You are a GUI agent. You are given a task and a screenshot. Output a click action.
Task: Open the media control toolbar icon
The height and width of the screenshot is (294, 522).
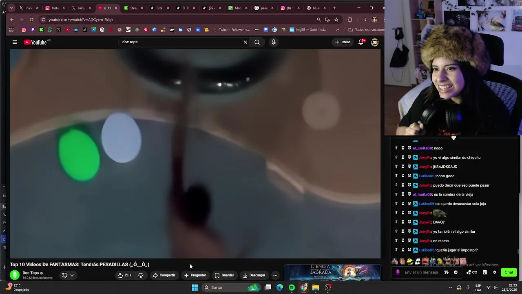[x=365, y=20]
